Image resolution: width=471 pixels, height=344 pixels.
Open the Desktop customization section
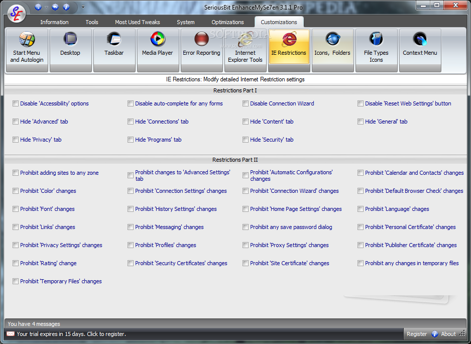pyautogui.click(x=71, y=51)
